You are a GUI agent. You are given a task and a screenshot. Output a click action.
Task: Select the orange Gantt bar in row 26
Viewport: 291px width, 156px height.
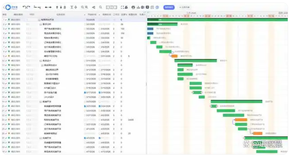[x=258, y=134]
